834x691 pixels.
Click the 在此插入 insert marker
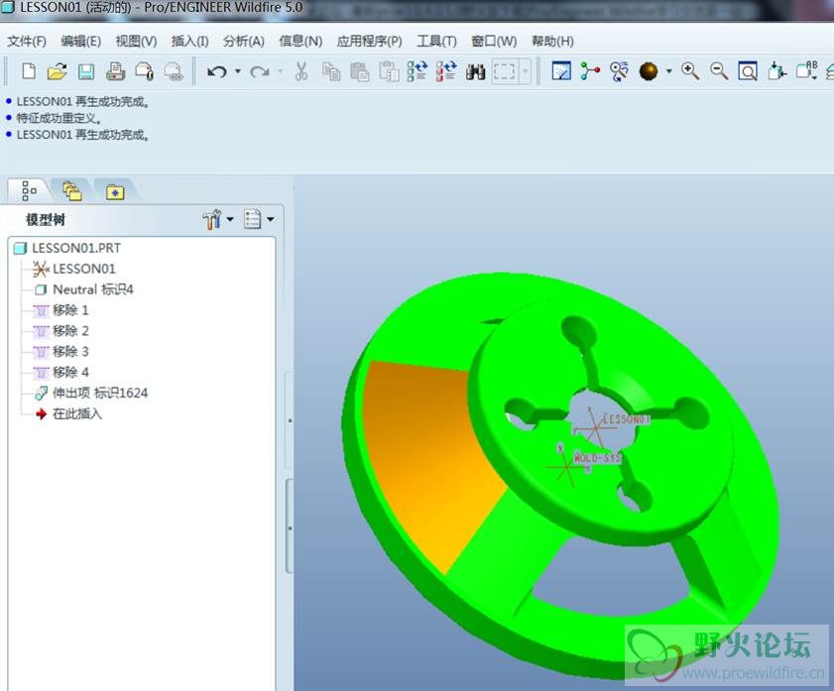pyautogui.click(x=76, y=414)
